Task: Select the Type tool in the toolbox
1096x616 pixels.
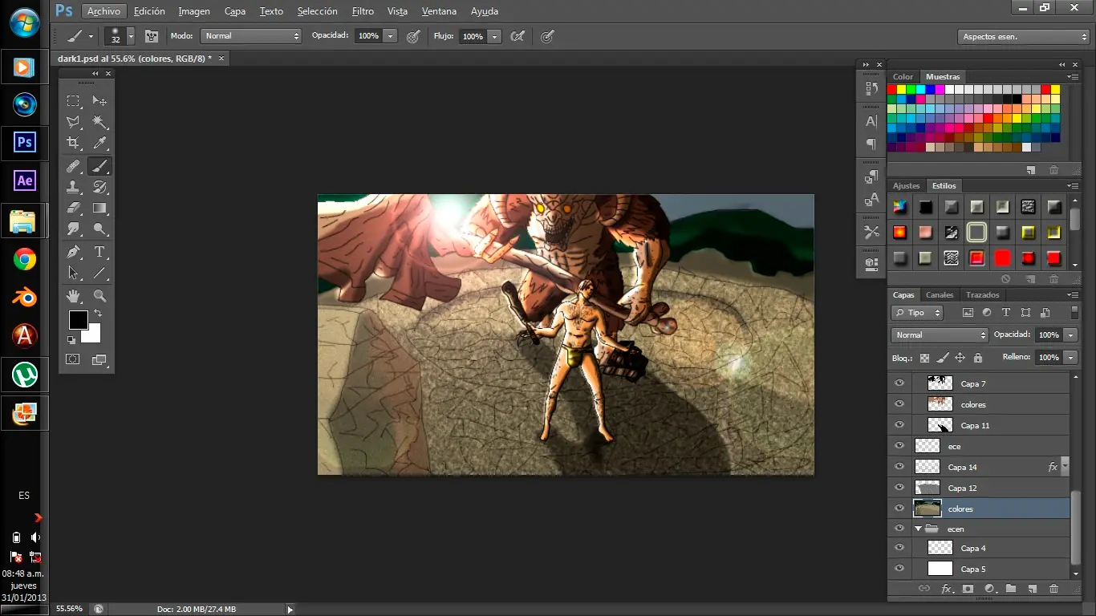Action: [x=99, y=252]
